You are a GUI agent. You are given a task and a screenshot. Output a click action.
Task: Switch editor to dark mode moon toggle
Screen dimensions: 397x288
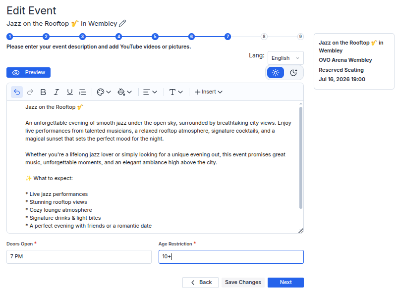(x=293, y=73)
